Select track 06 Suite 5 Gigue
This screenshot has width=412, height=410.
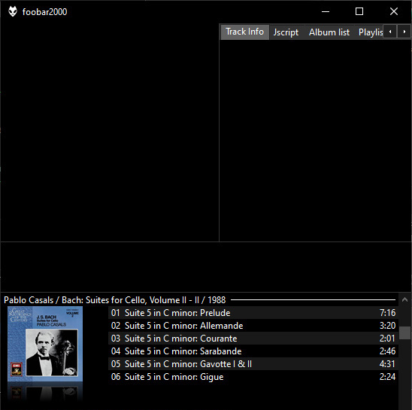tap(253, 377)
